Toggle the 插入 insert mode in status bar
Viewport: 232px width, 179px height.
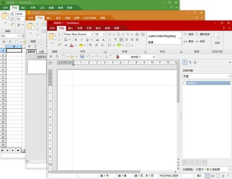[x=200, y=176]
